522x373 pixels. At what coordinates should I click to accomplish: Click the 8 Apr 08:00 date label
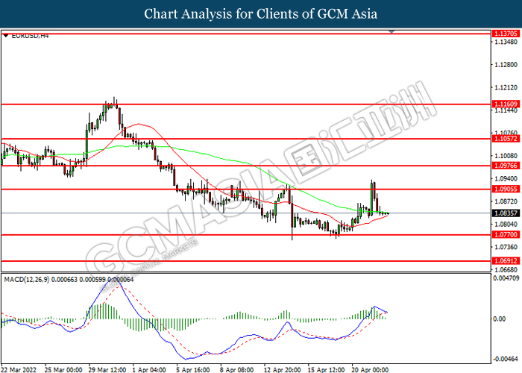(236, 370)
